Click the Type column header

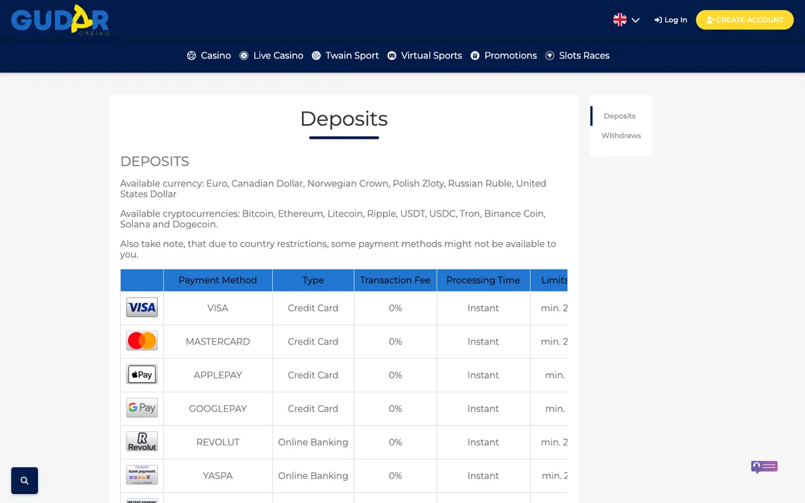pos(313,280)
